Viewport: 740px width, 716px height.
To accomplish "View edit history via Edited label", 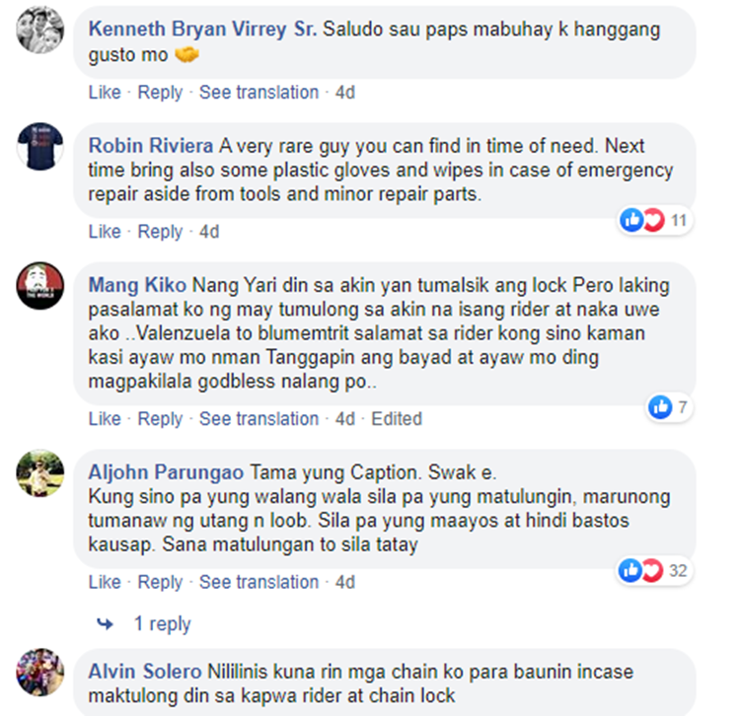I will pos(397,419).
